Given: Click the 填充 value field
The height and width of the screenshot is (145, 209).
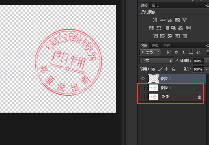Looking at the screenshot, I should point(198,69).
